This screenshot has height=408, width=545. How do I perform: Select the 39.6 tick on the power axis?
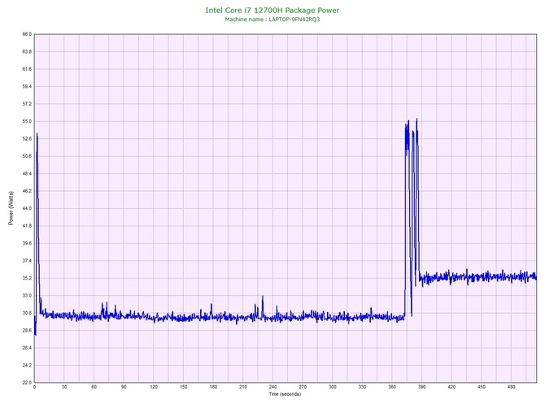(27, 243)
